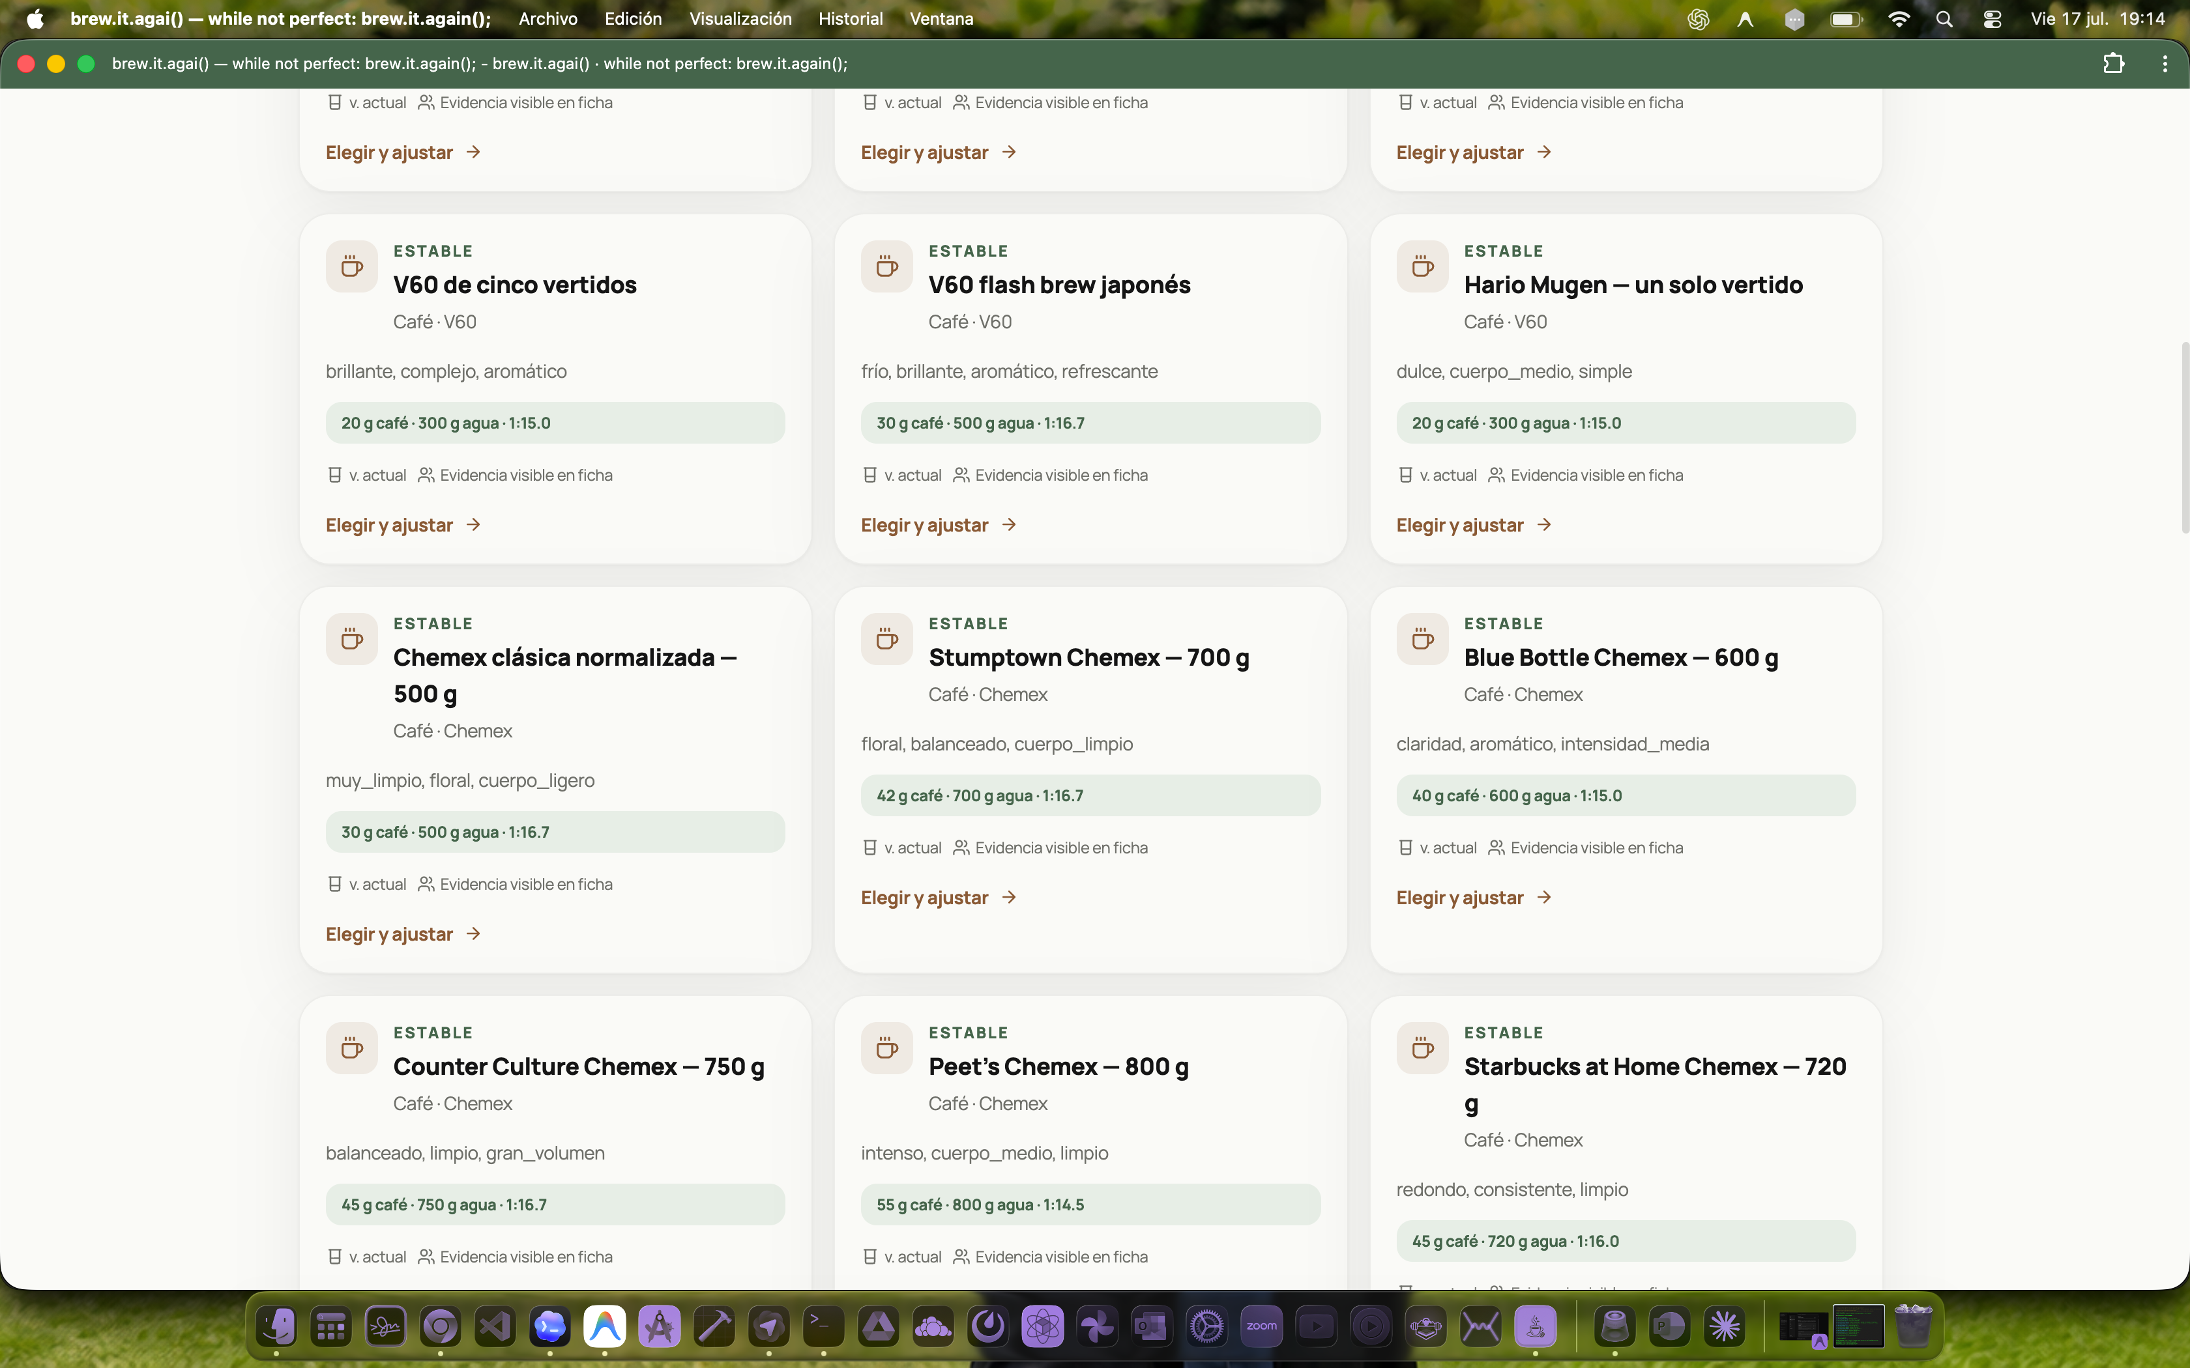This screenshot has width=2190, height=1368.
Task: Click the cup icon beside Stumptown Chemex — 700 g
Action: [887, 640]
